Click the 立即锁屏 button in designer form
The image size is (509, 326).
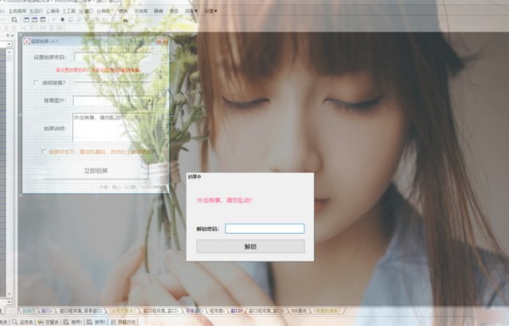point(96,171)
